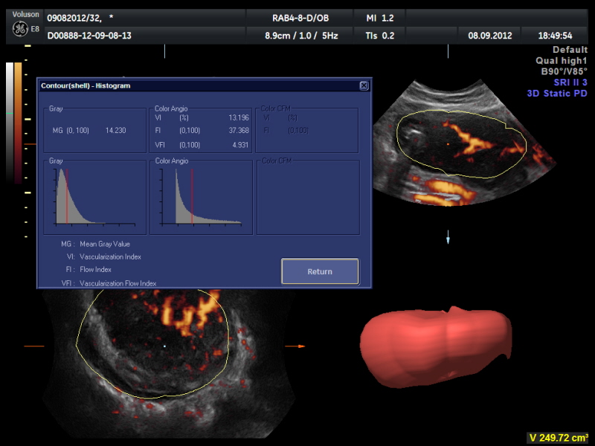
Task: Click the volume readout V 249.72 cm³
Action: coord(559,438)
